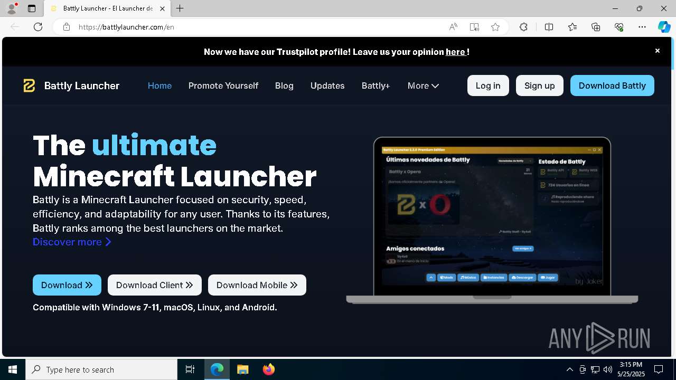676x380 pixels.
Task: Go back with browser back arrow
Action: pyautogui.click(x=15, y=27)
